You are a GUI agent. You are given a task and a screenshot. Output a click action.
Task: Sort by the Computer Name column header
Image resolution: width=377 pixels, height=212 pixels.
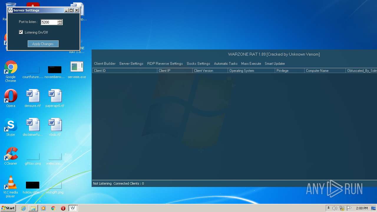click(325, 71)
